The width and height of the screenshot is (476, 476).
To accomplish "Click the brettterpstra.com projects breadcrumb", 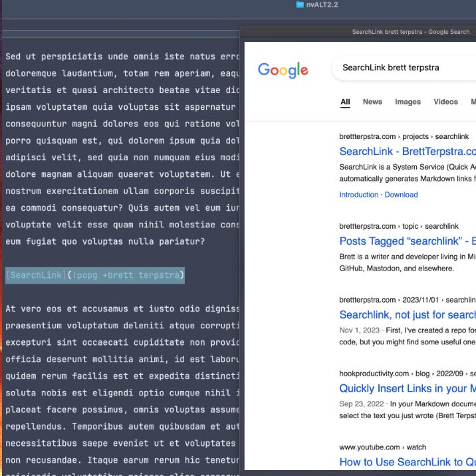I will pos(404,136).
